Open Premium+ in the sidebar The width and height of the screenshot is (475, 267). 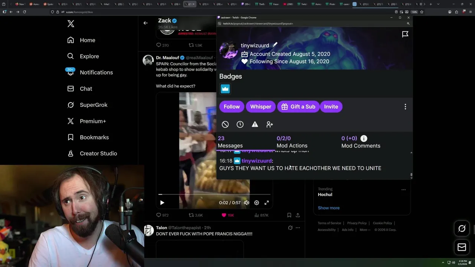(x=86, y=121)
